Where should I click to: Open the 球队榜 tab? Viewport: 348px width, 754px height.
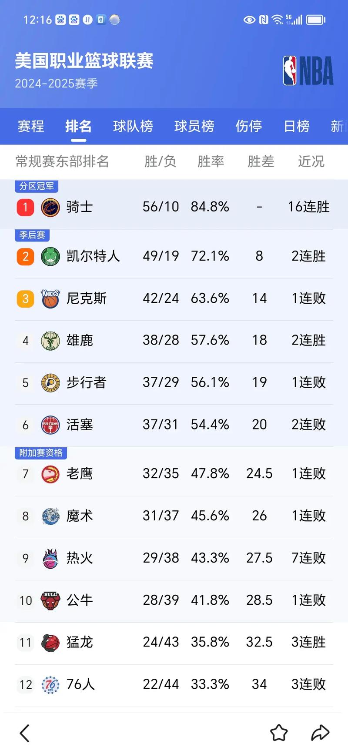click(133, 126)
